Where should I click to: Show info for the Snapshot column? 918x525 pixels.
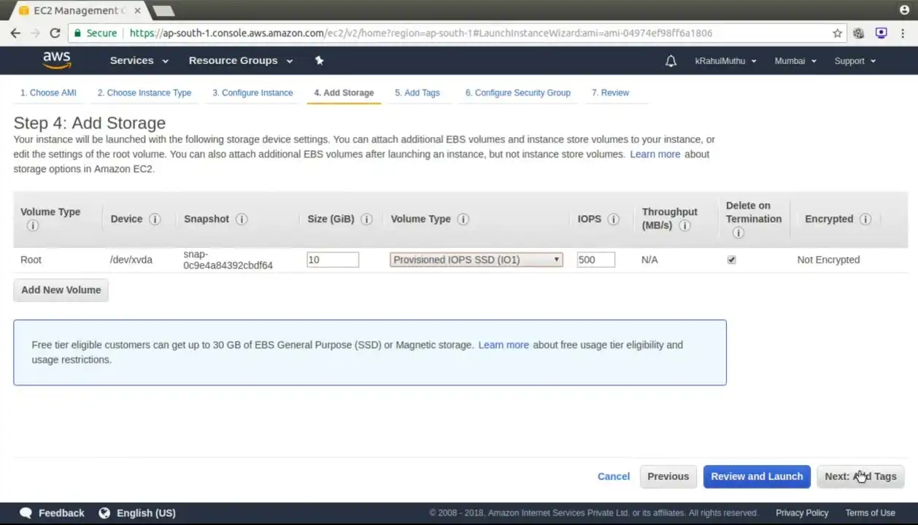coord(242,219)
